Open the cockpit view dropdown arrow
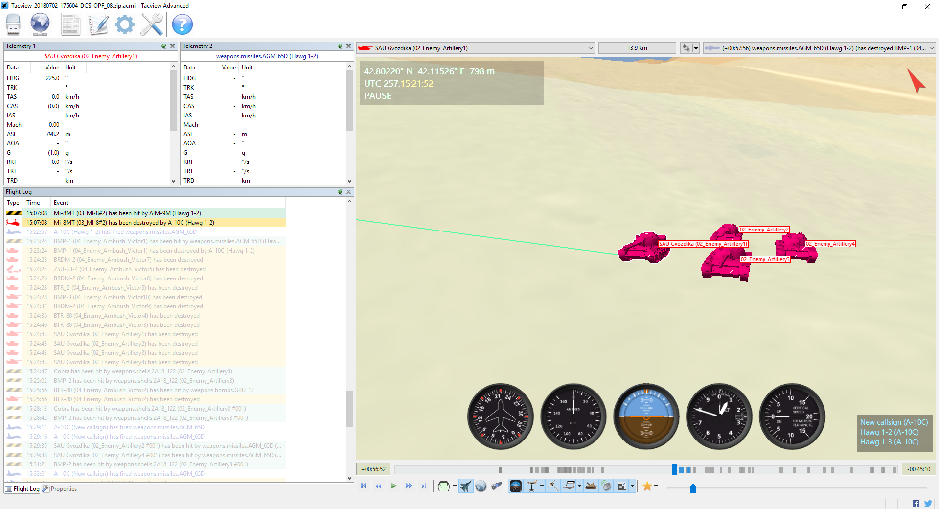Viewport: 939px width, 509px height. pos(455,486)
